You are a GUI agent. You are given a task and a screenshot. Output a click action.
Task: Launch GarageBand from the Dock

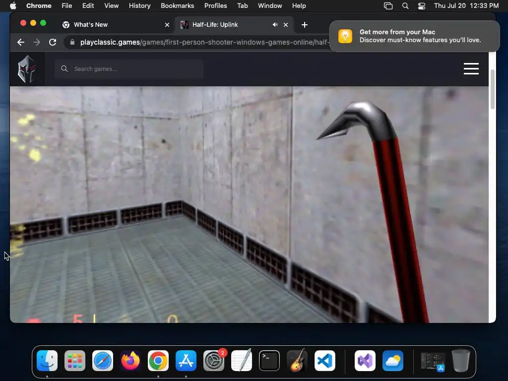(297, 361)
